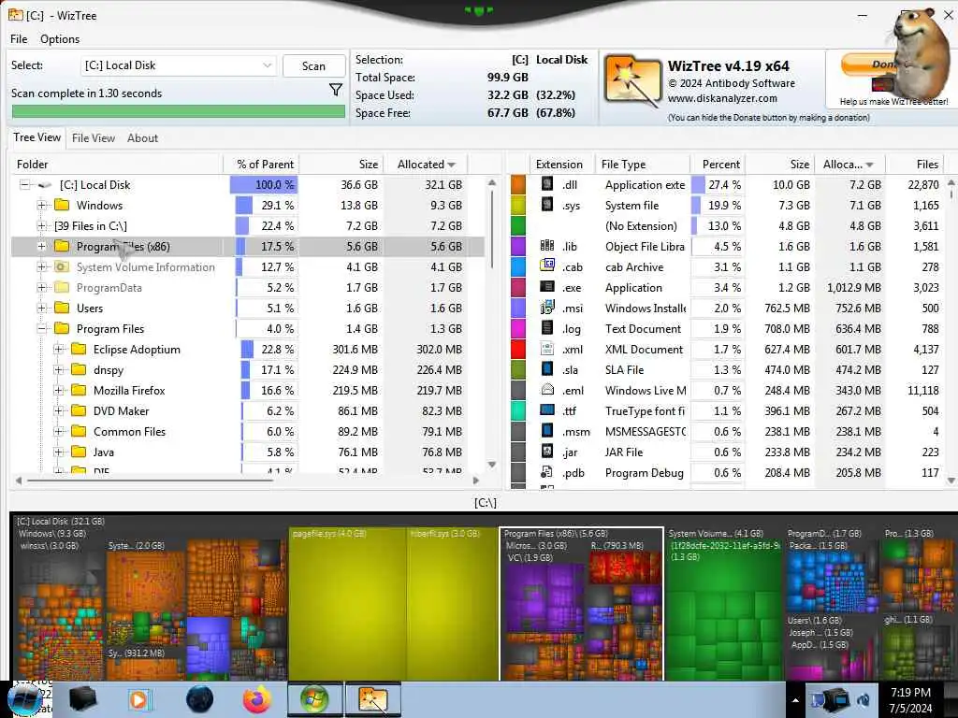Viewport: 958px width, 718px height.
Task: Click the red .xml color swatch
Action: coord(518,350)
